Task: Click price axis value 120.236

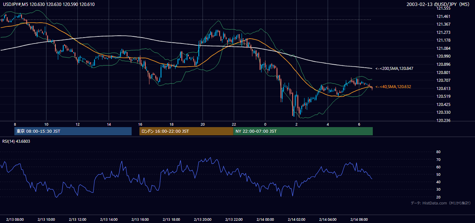Action: (x=443, y=120)
